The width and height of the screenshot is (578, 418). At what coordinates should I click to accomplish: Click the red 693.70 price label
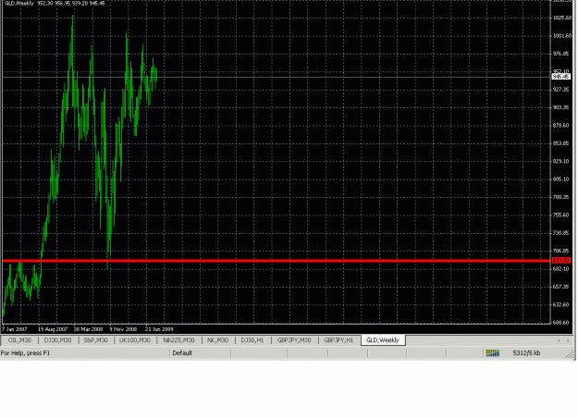561,261
